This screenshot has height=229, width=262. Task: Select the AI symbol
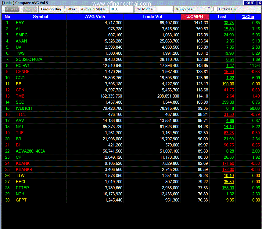click(18, 29)
